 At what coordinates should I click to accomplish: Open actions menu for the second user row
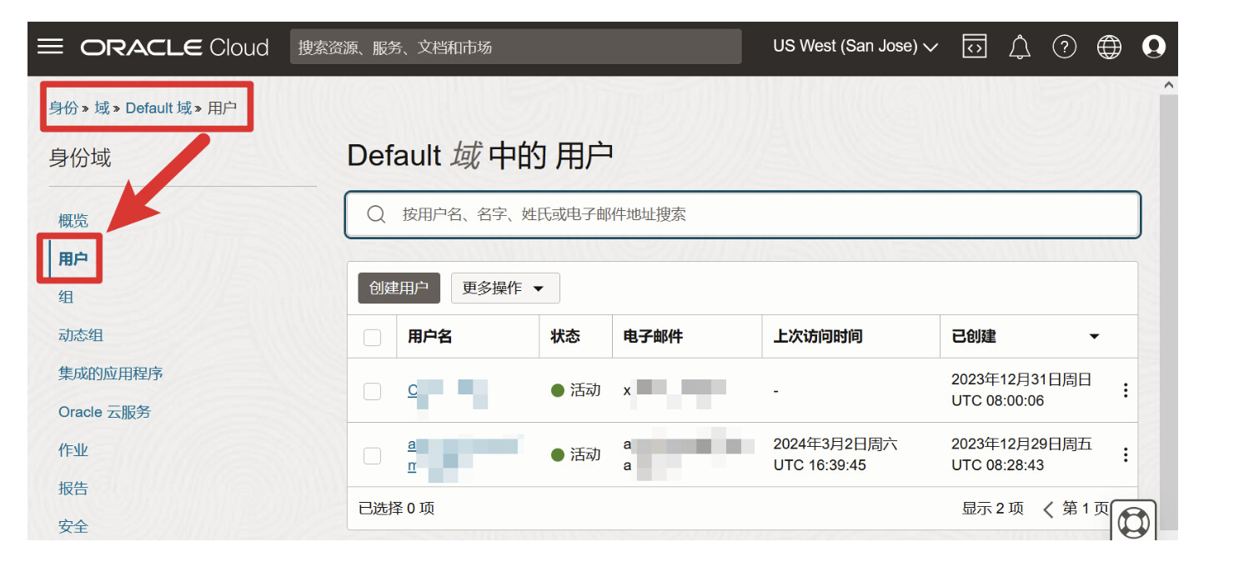coord(1126,454)
